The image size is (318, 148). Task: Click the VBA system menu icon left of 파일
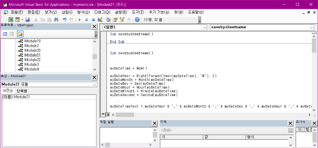coord(6,12)
